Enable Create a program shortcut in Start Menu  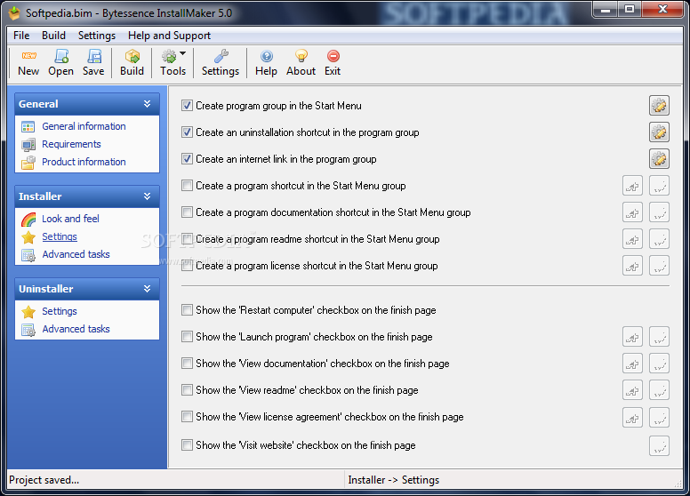coord(187,186)
